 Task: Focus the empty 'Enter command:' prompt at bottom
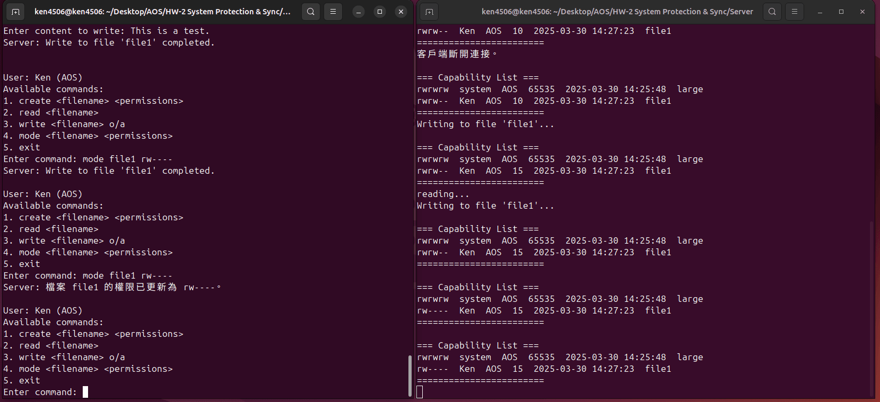pyautogui.click(x=46, y=392)
